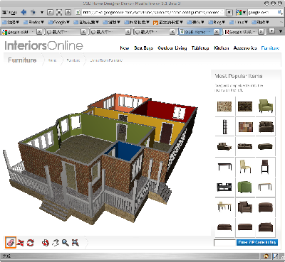
Task: Click the browser address bar
Action: [150, 12]
